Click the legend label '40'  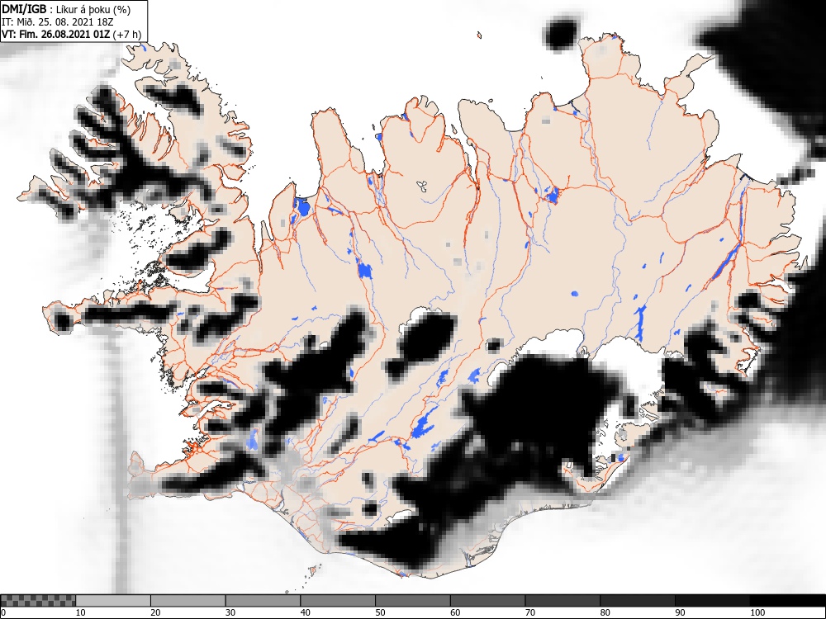pos(305,612)
